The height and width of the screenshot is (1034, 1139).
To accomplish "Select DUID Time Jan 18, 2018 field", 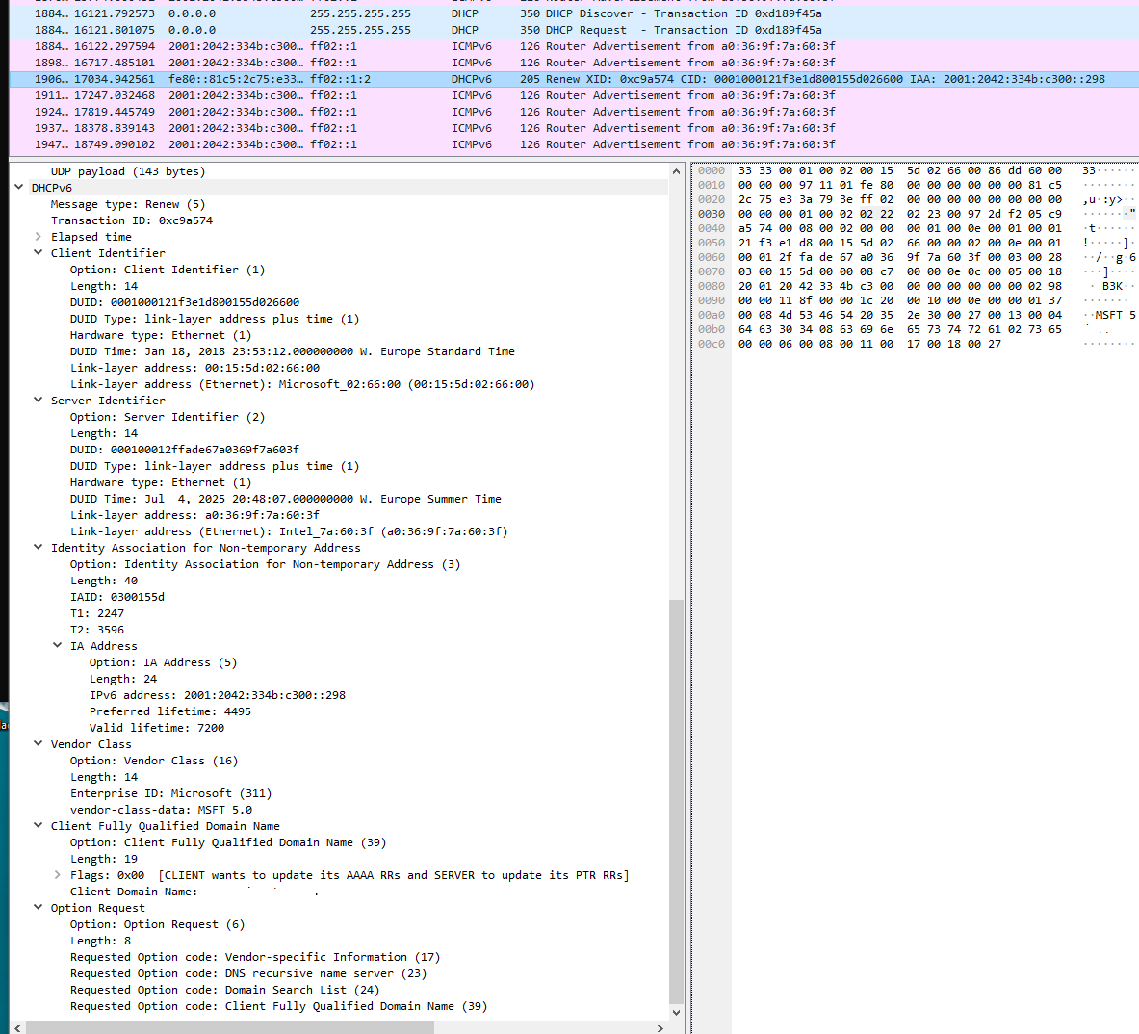I will [292, 351].
